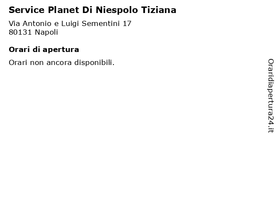Viewport: 278px width, 208px height.
Task: Click the Orari non ancora disponibili message
Action: pyautogui.click(x=62, y=62)
